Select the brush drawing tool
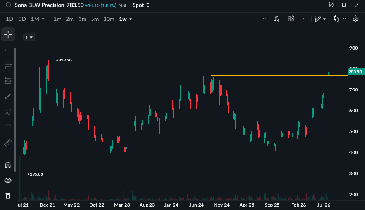Image resolution: width=365 pixels, height=210 pixels. tap(8, 96)
